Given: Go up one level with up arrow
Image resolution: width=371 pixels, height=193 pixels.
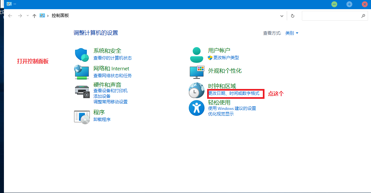Looking at the screenshot, I should click(x=34, y=16).
